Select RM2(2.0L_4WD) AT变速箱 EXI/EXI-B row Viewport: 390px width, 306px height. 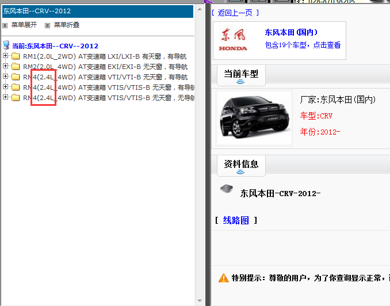105,67
